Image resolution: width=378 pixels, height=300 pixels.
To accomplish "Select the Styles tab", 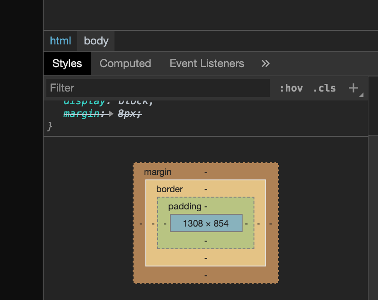I will point(67,63).
